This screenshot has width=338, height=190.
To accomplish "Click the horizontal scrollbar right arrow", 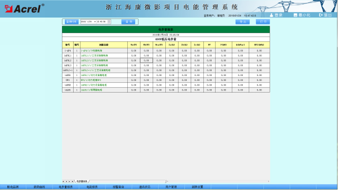I will pyautogui.click(x=268, y=181).
